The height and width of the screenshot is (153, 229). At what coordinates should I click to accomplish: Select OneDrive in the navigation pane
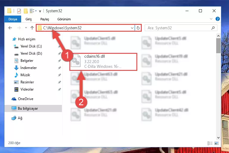[26, 99]
